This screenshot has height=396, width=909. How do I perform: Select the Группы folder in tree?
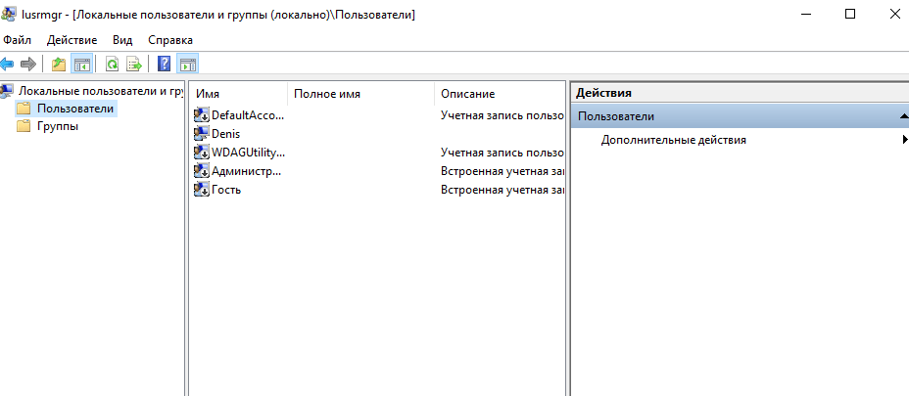click(x=58, y=126)
